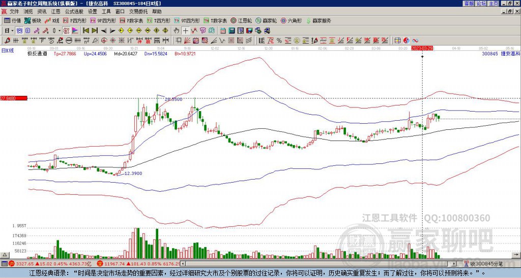Open the 文件 menu
This screenshot has height=278, width=521.
point(14,12)
